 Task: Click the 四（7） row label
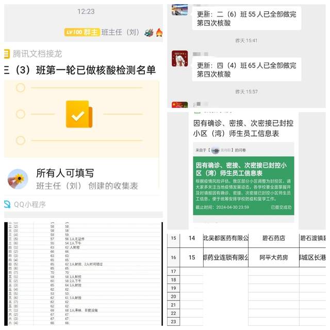(13, 273)
